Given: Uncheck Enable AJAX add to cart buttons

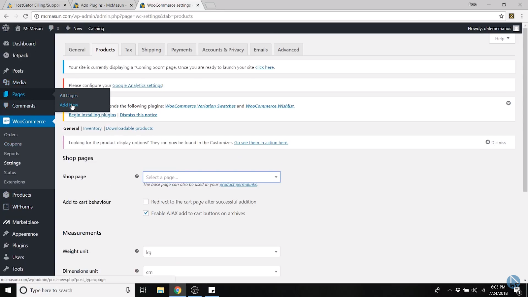Looking at the screenshot, I should (146, 213).
